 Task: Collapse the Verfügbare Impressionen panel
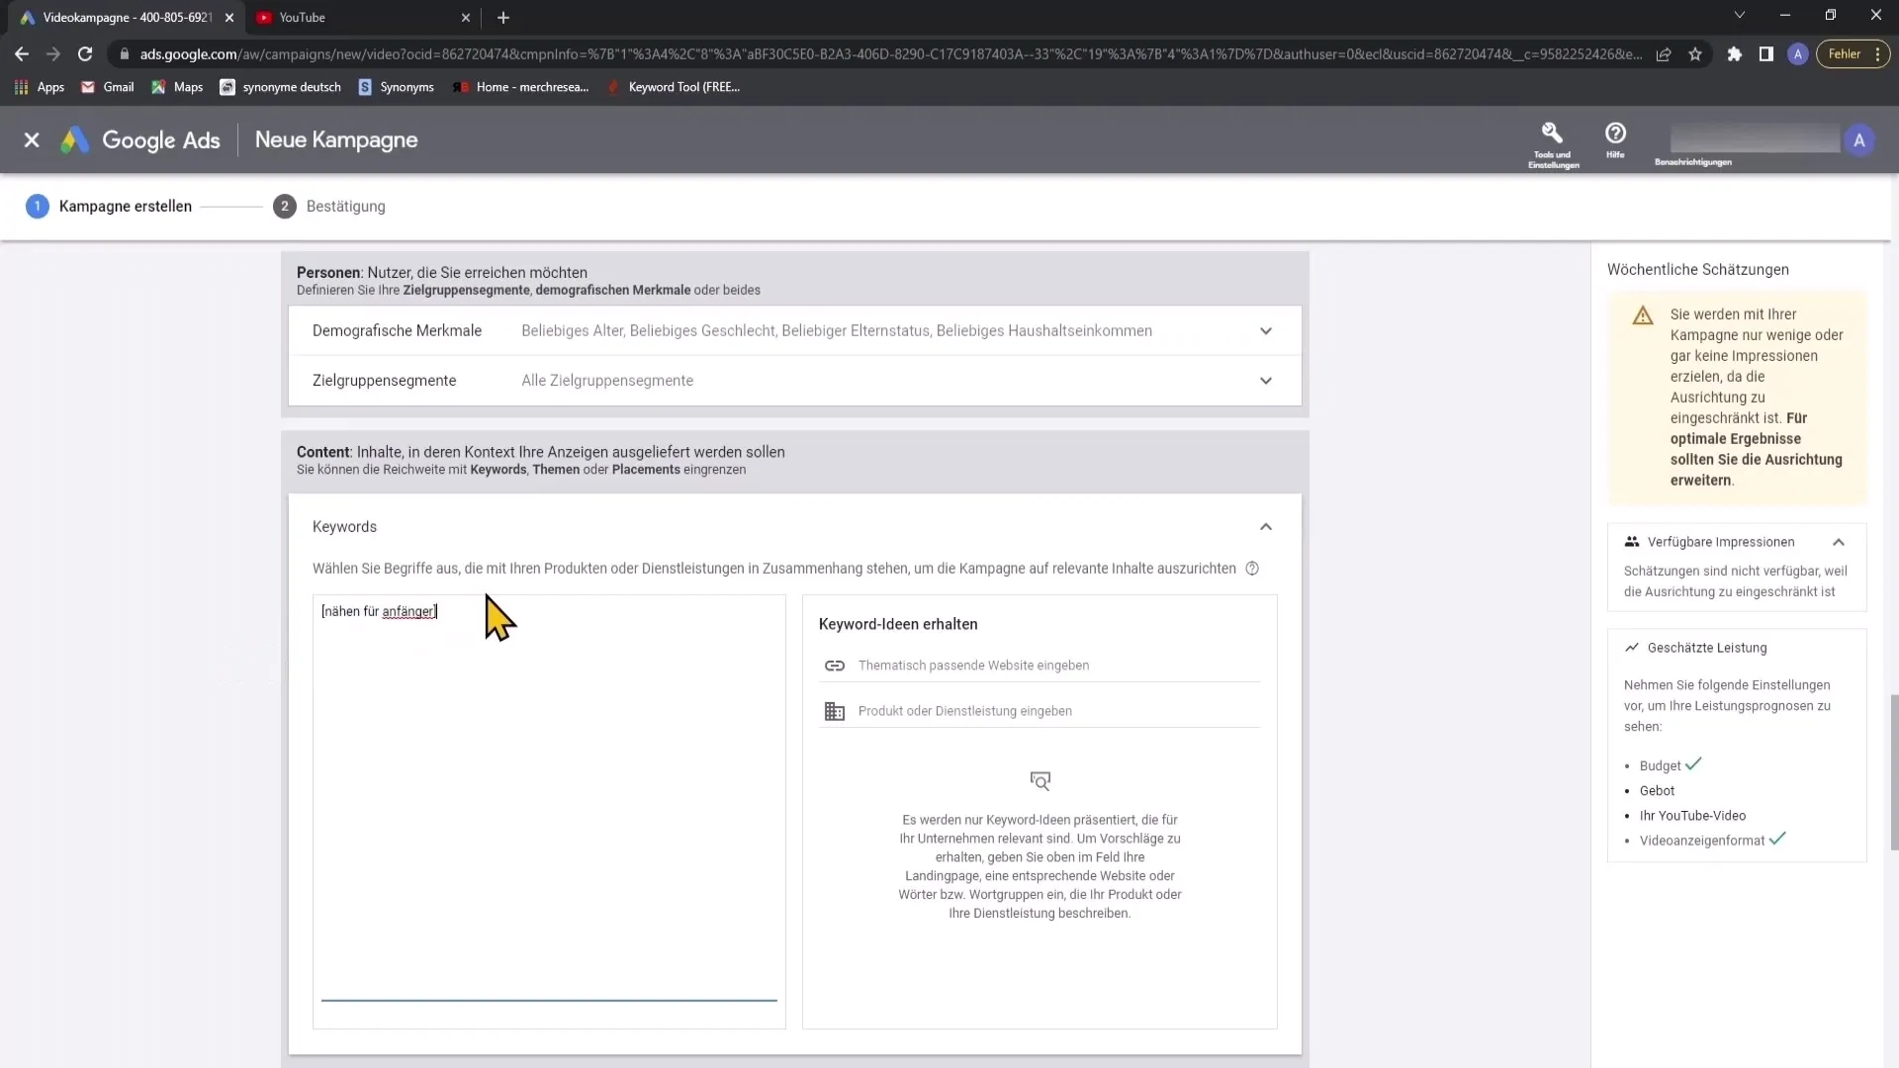tap(1838, 542)
